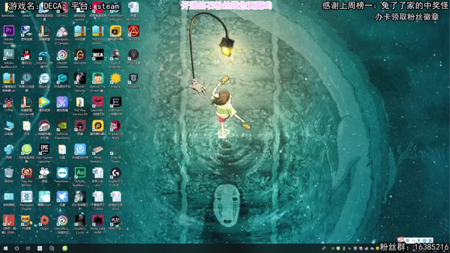Open the What Remains shortcut

pos(98,153)
